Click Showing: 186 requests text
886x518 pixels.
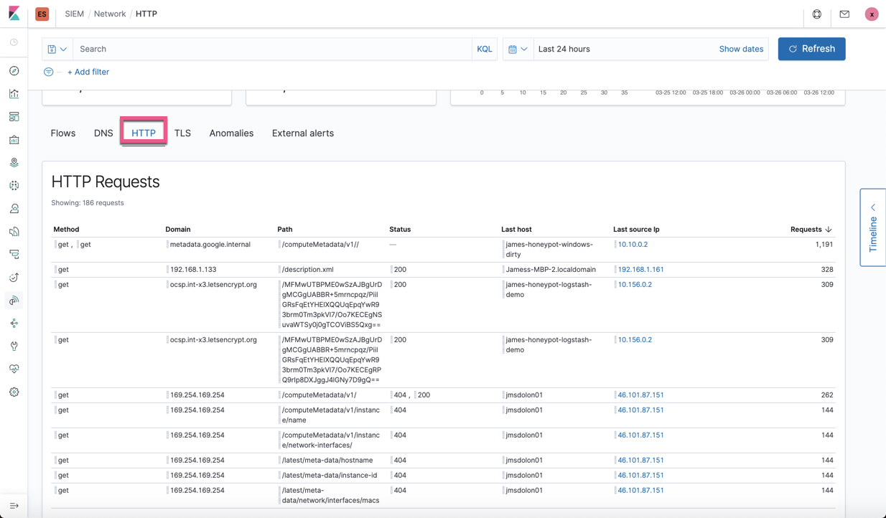[88, 203]
